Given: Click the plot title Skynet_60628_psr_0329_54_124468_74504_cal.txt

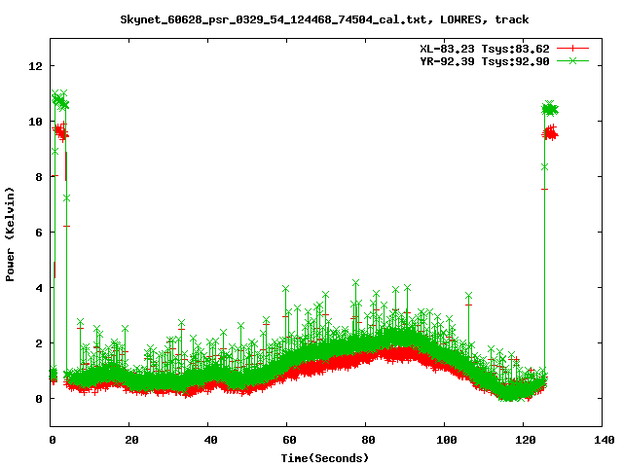Looking at the screenshot, I should (274, 19).
